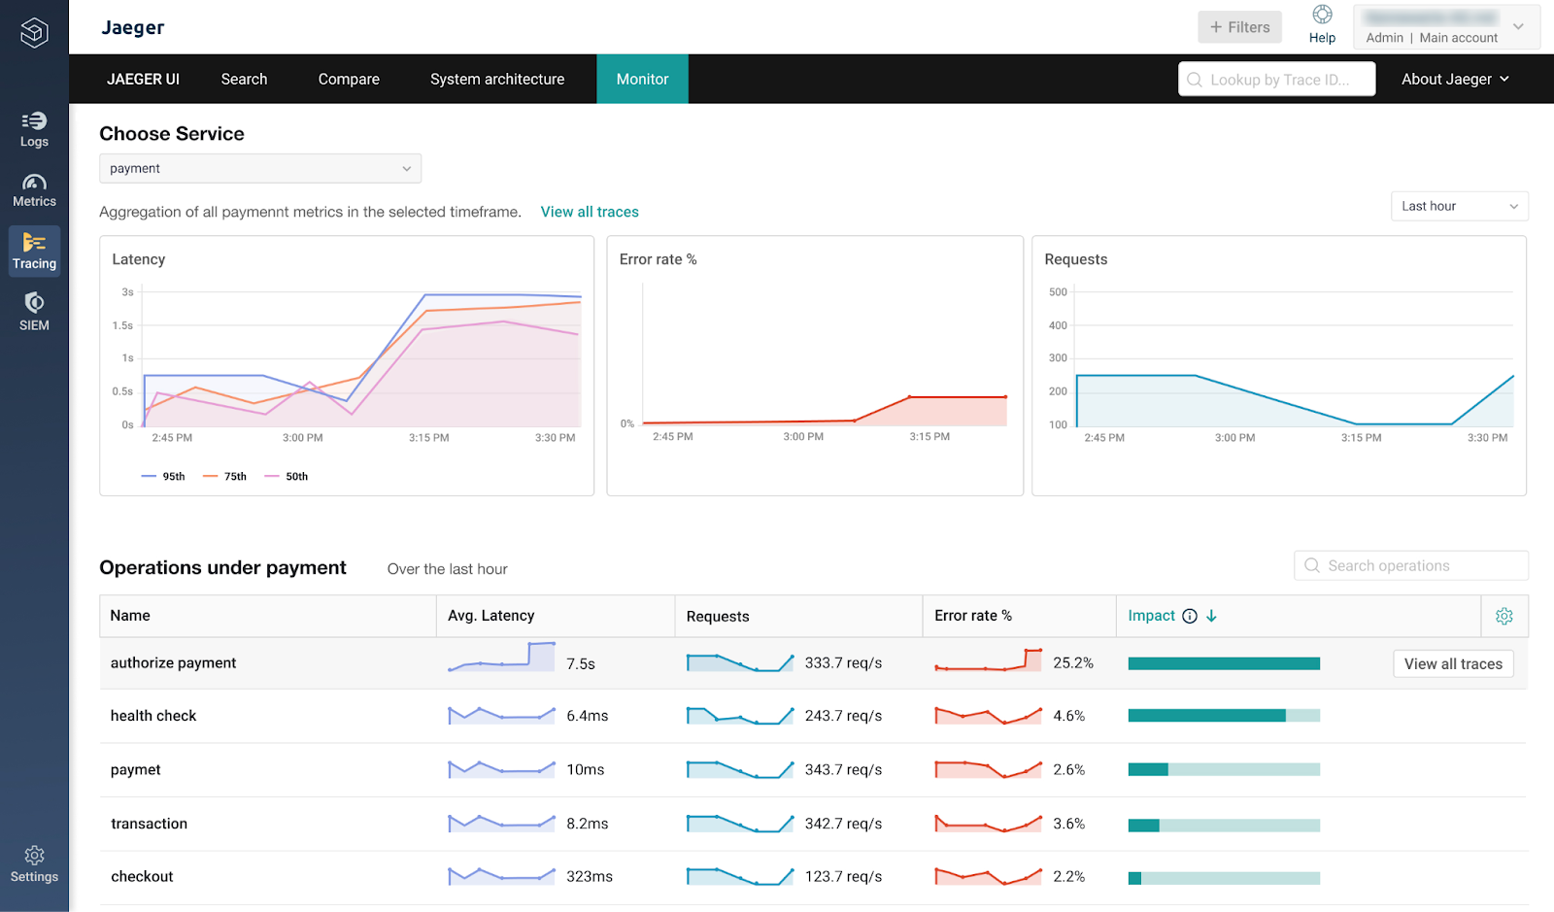Select the paymet operation name

136,770
